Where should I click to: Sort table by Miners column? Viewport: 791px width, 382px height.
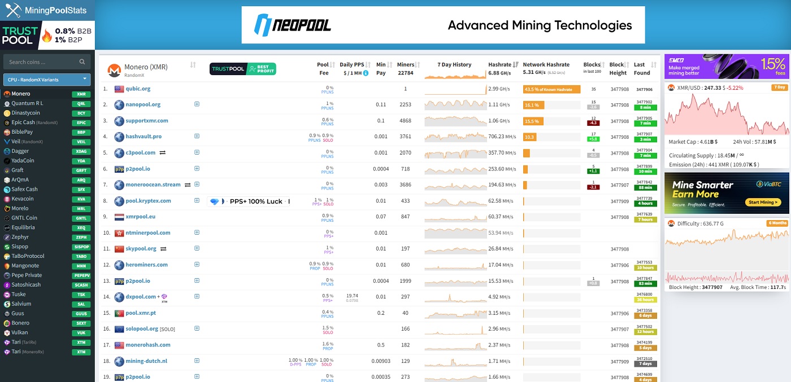(418, 65)
